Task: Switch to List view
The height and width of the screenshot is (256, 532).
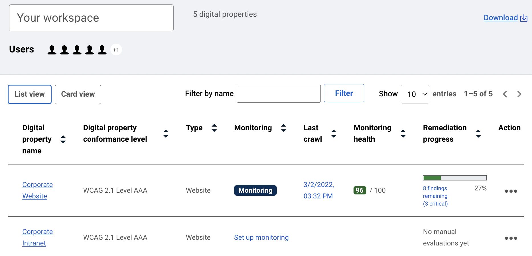Action: [30, 94]
